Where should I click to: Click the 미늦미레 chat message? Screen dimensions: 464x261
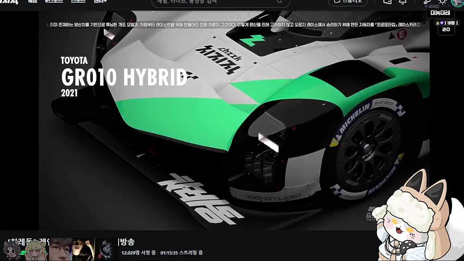click(440, 13)
